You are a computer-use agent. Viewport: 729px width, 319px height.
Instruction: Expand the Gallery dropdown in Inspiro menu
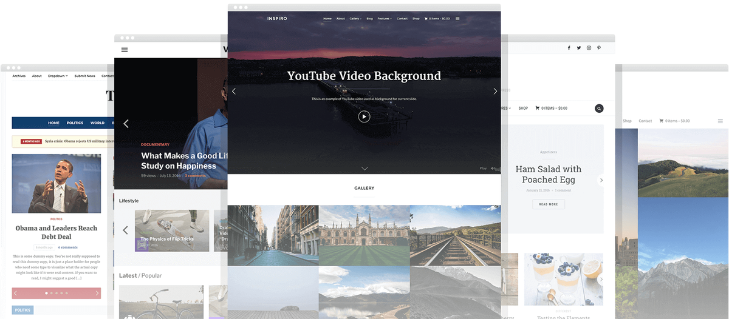[355, 18]
